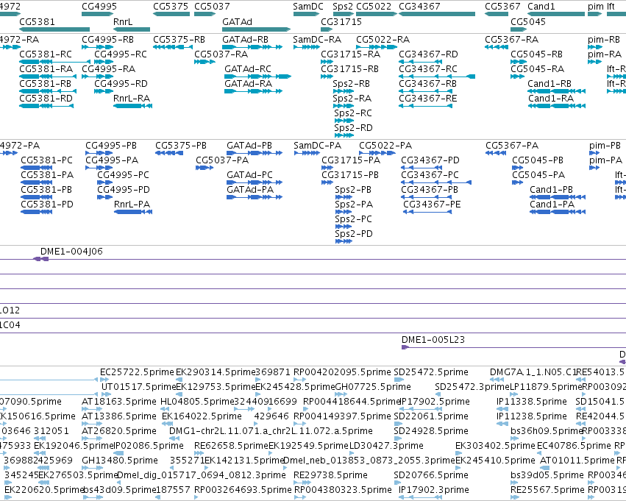Viewport: 626px width, 501px height.
Task: Click the CG5381 gene label
Action: [x=37, y=22]
